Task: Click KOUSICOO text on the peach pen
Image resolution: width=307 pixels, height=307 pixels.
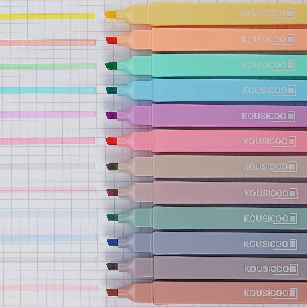Action: (264, 40)
